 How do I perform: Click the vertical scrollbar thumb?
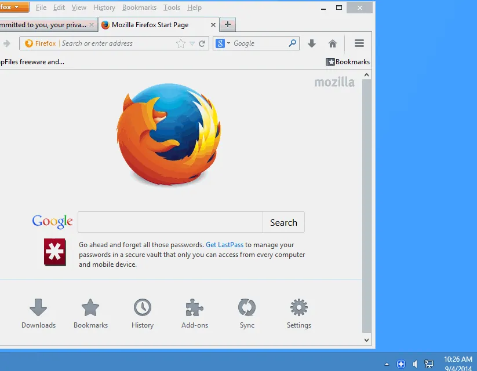click(366, 206)
